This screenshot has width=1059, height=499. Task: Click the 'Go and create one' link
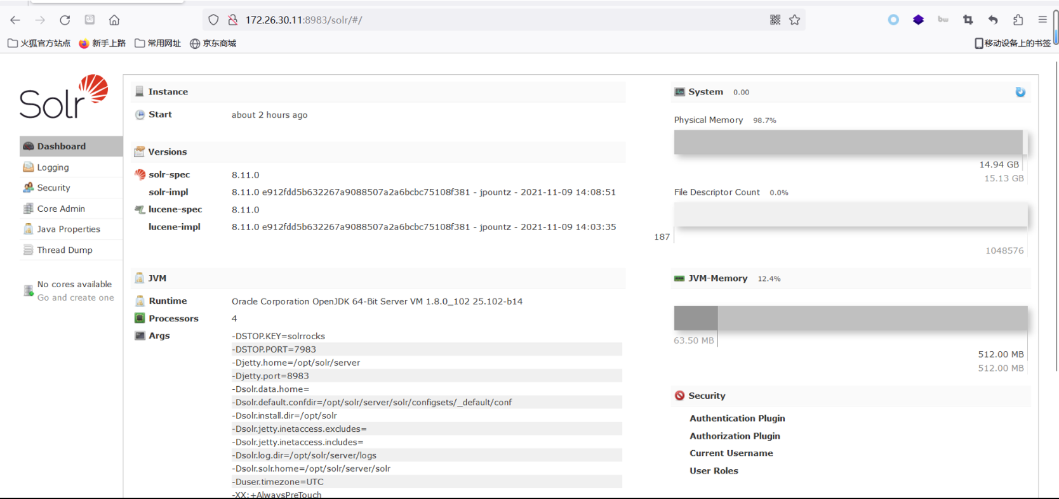pos(76,297)
